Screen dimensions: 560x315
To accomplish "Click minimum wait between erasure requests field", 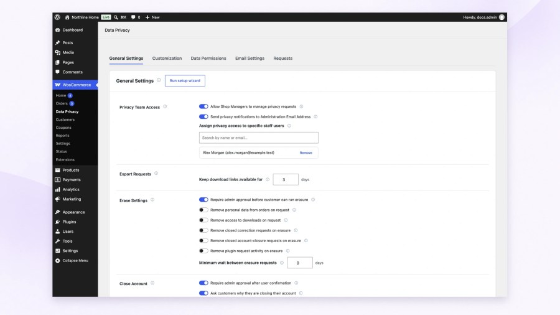I will [300, 263].
